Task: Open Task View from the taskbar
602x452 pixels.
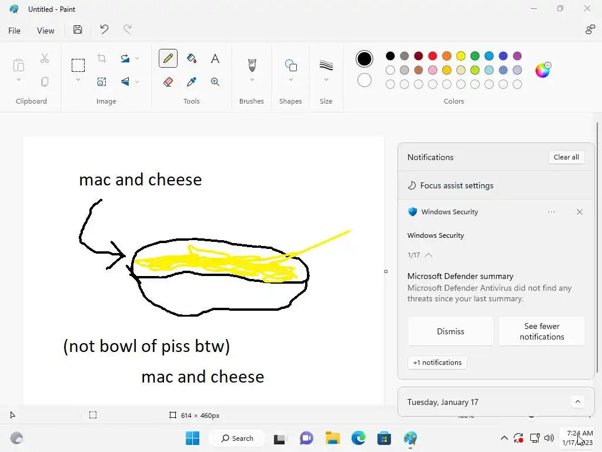Action: tap(279, 438)
